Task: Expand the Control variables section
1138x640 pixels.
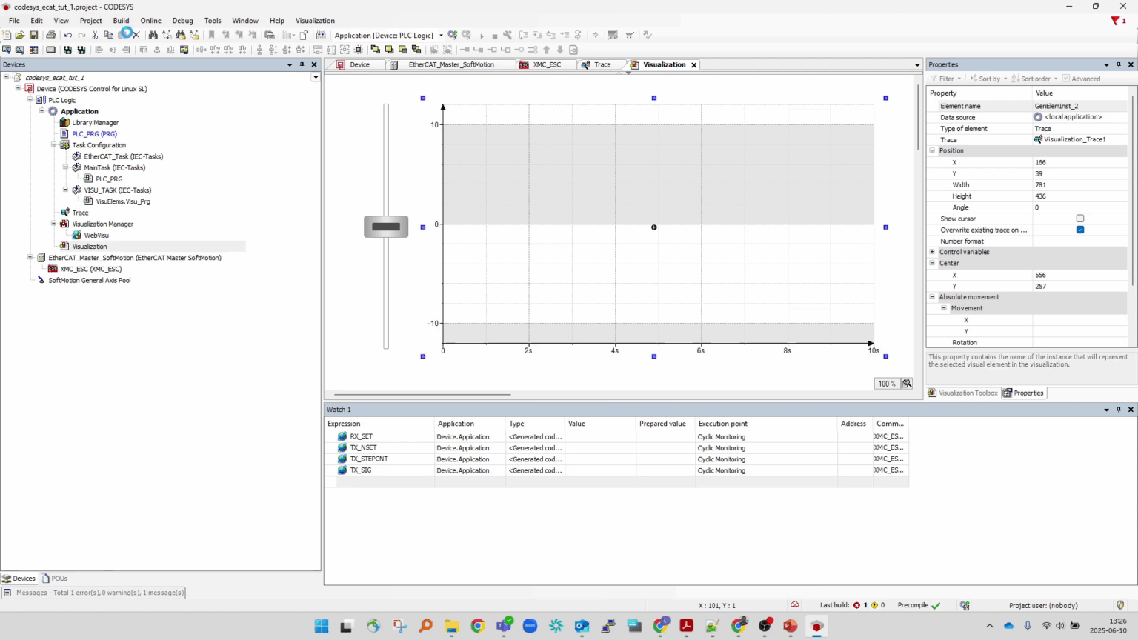Action: (x=932, y=252)
